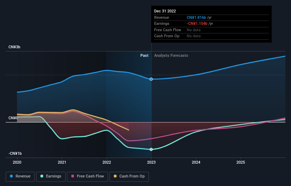Click the -CN¥1.154b earnings value
291x186 pixels.
tap(197, 23)
